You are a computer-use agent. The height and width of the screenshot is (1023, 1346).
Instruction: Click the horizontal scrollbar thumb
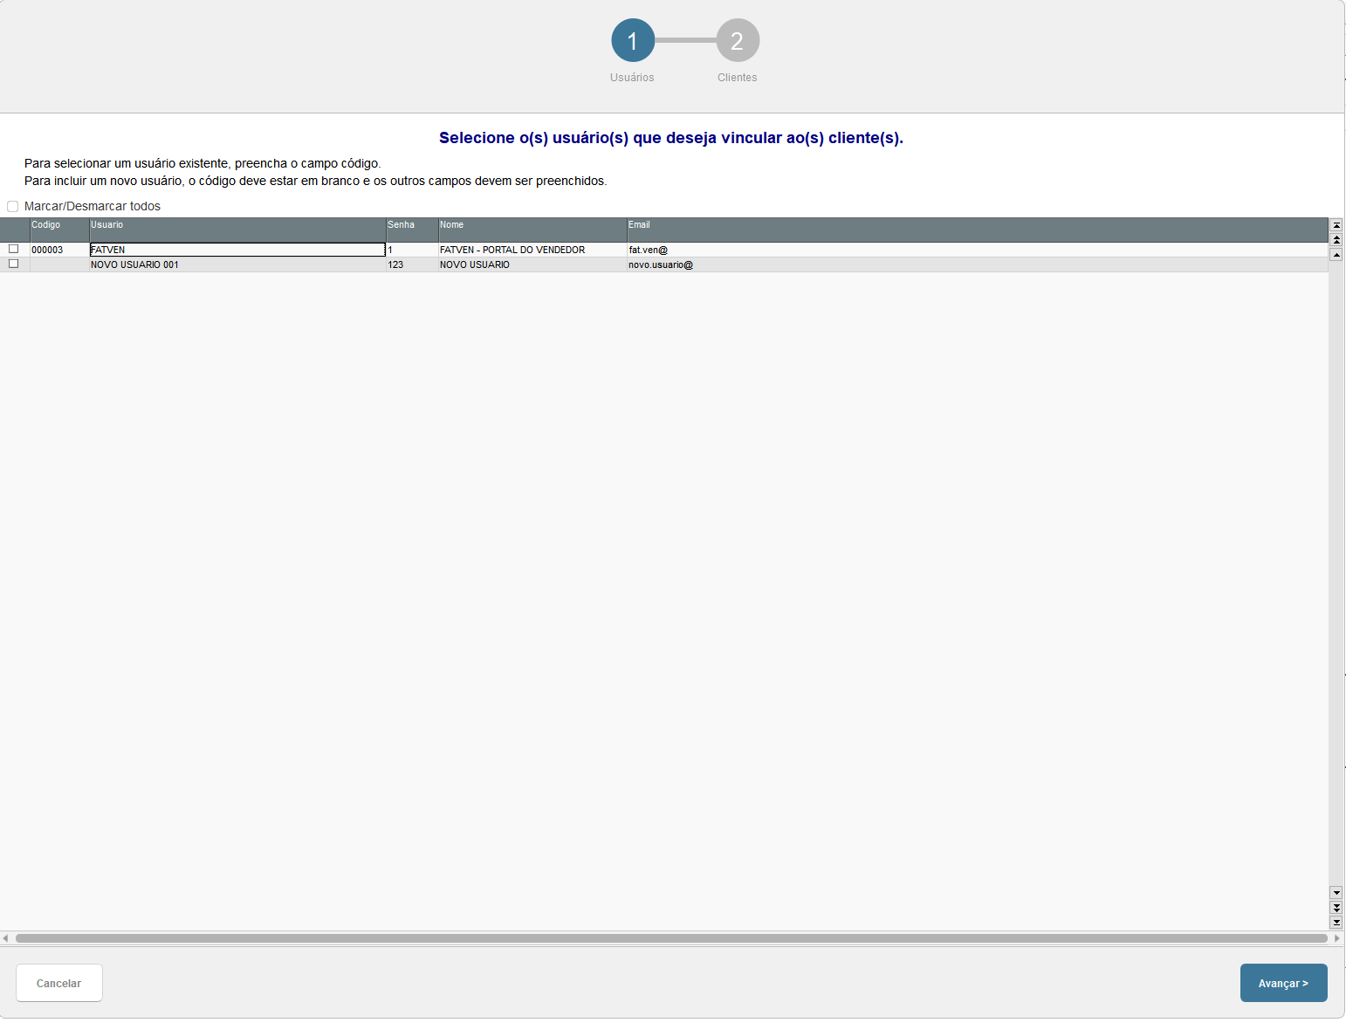(x=671, y=938)
